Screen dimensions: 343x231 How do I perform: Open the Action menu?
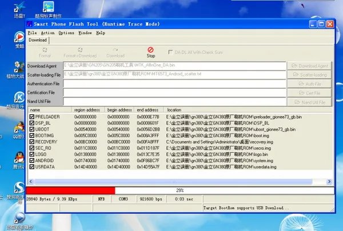(48, 33)
